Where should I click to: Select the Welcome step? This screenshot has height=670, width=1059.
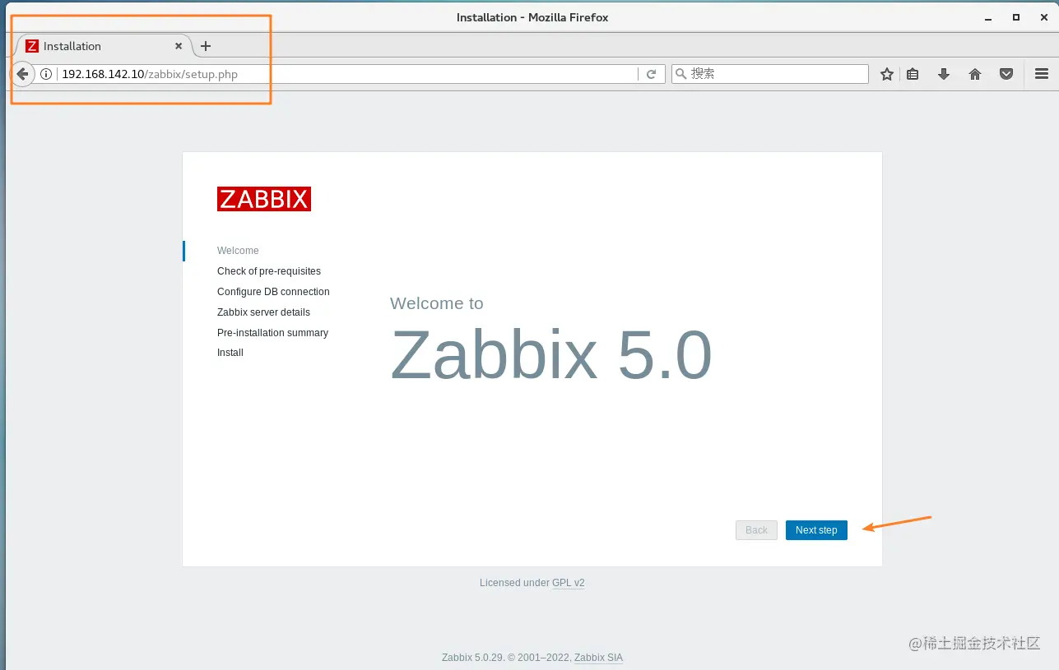coord(238,251)
